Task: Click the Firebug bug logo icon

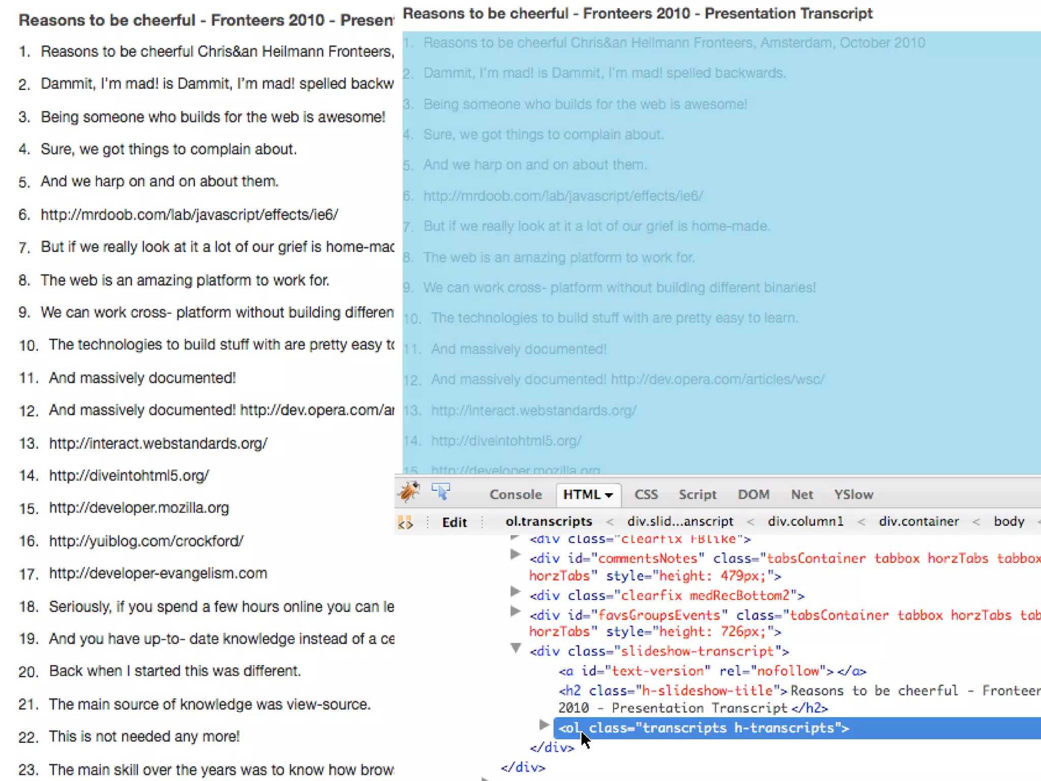Action: coord(409,492)
